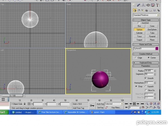Go to the start frame
This screenshot has height=126, width=168.
click(x=126, y=104)
